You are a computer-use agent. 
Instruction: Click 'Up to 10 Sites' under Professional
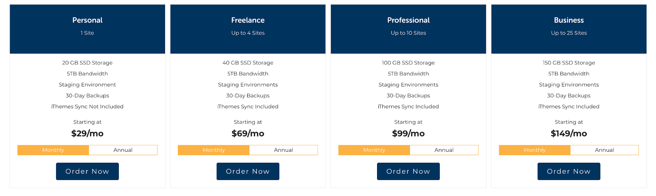click(408, 33)
